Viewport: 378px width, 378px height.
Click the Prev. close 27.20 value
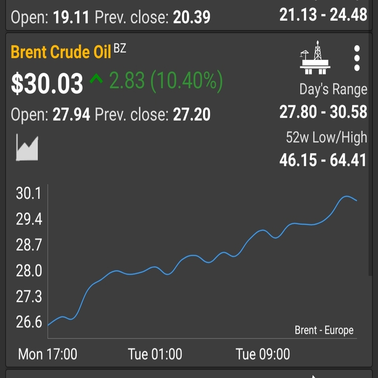pyautogui.click(x=192, y=114)
